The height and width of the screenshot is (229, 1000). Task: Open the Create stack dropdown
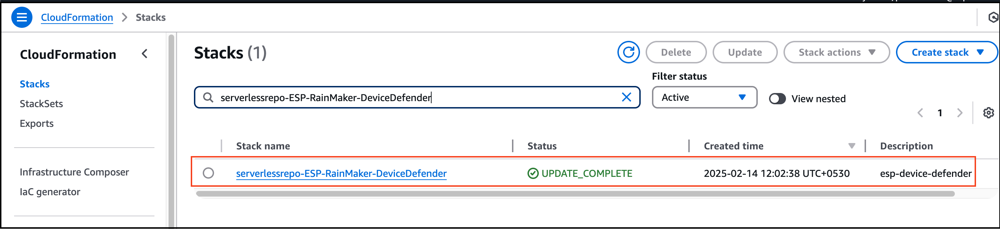pyautogui.click(x=946, y=52)
